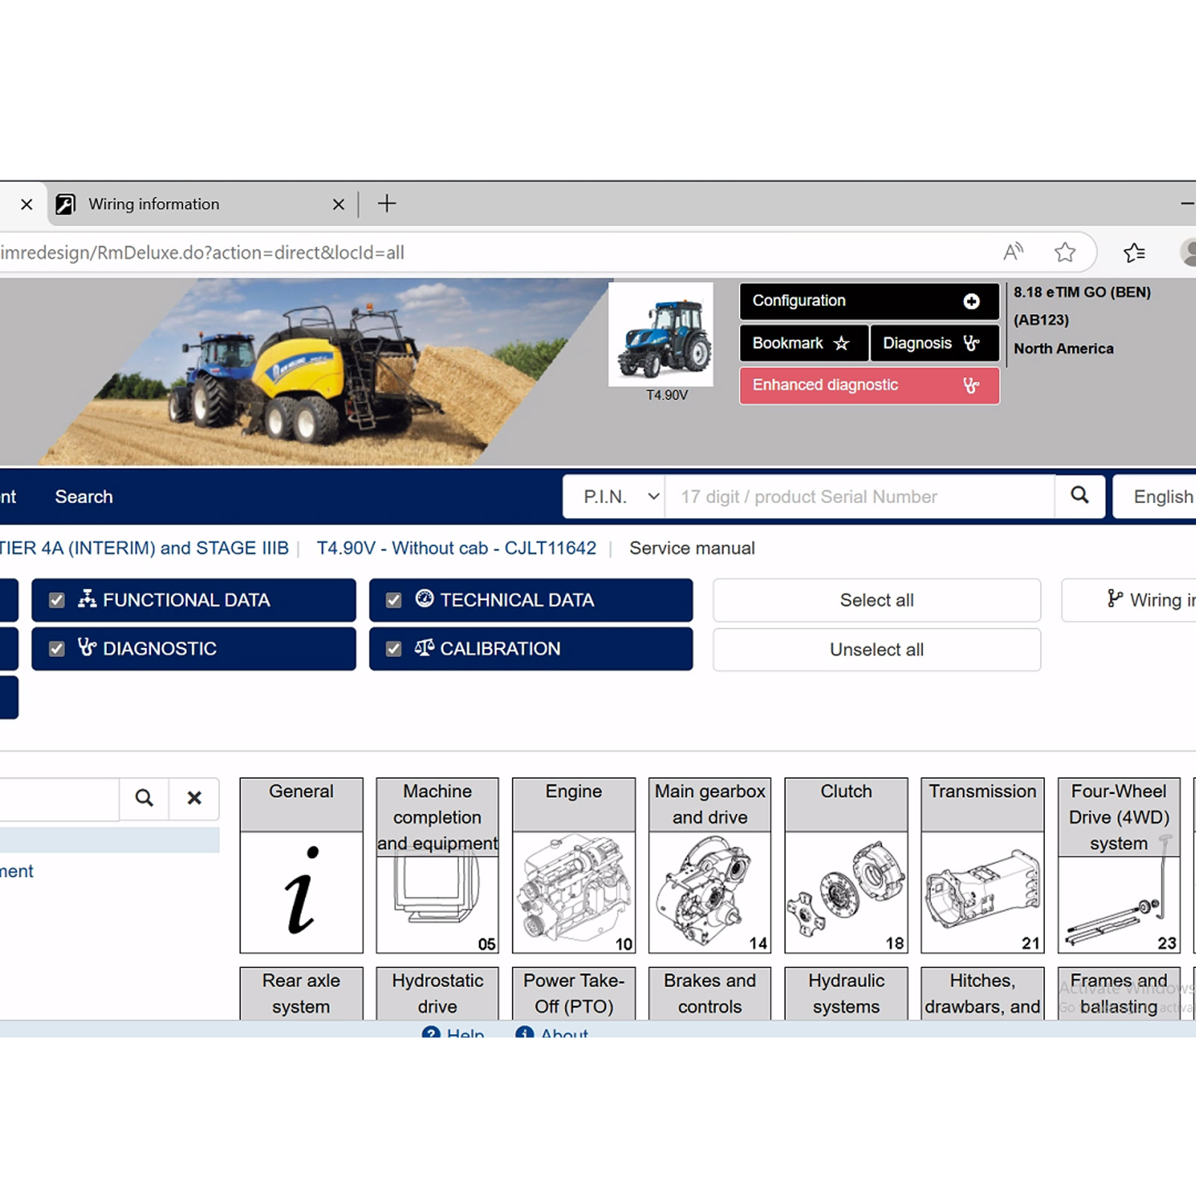Open the Power Take-Off (PTO) tile
The image size is (1196, 1196).
tap(573, 993)
